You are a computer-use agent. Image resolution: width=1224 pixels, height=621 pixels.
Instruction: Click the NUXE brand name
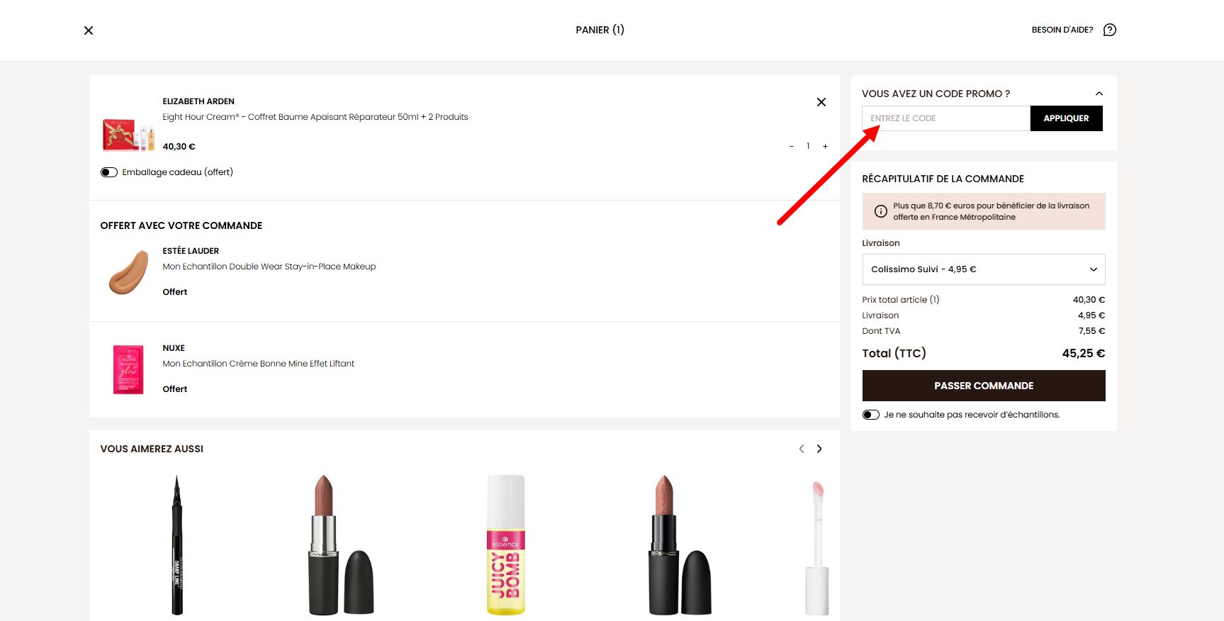pyautogui.click(x=174, y=348)
